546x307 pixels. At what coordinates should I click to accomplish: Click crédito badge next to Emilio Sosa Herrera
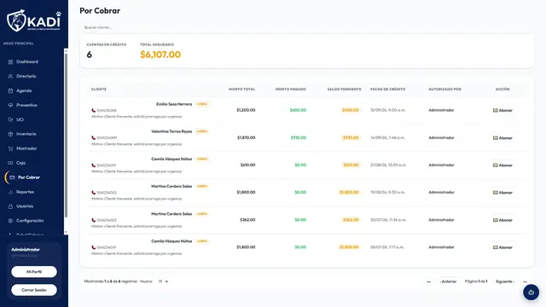(202, 104)
